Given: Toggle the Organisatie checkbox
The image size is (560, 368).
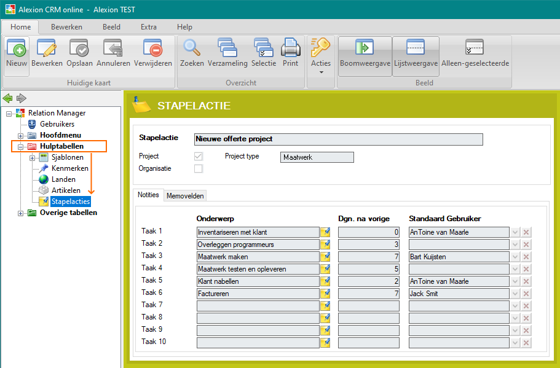Looking at the screenshot, I should 198,168.
